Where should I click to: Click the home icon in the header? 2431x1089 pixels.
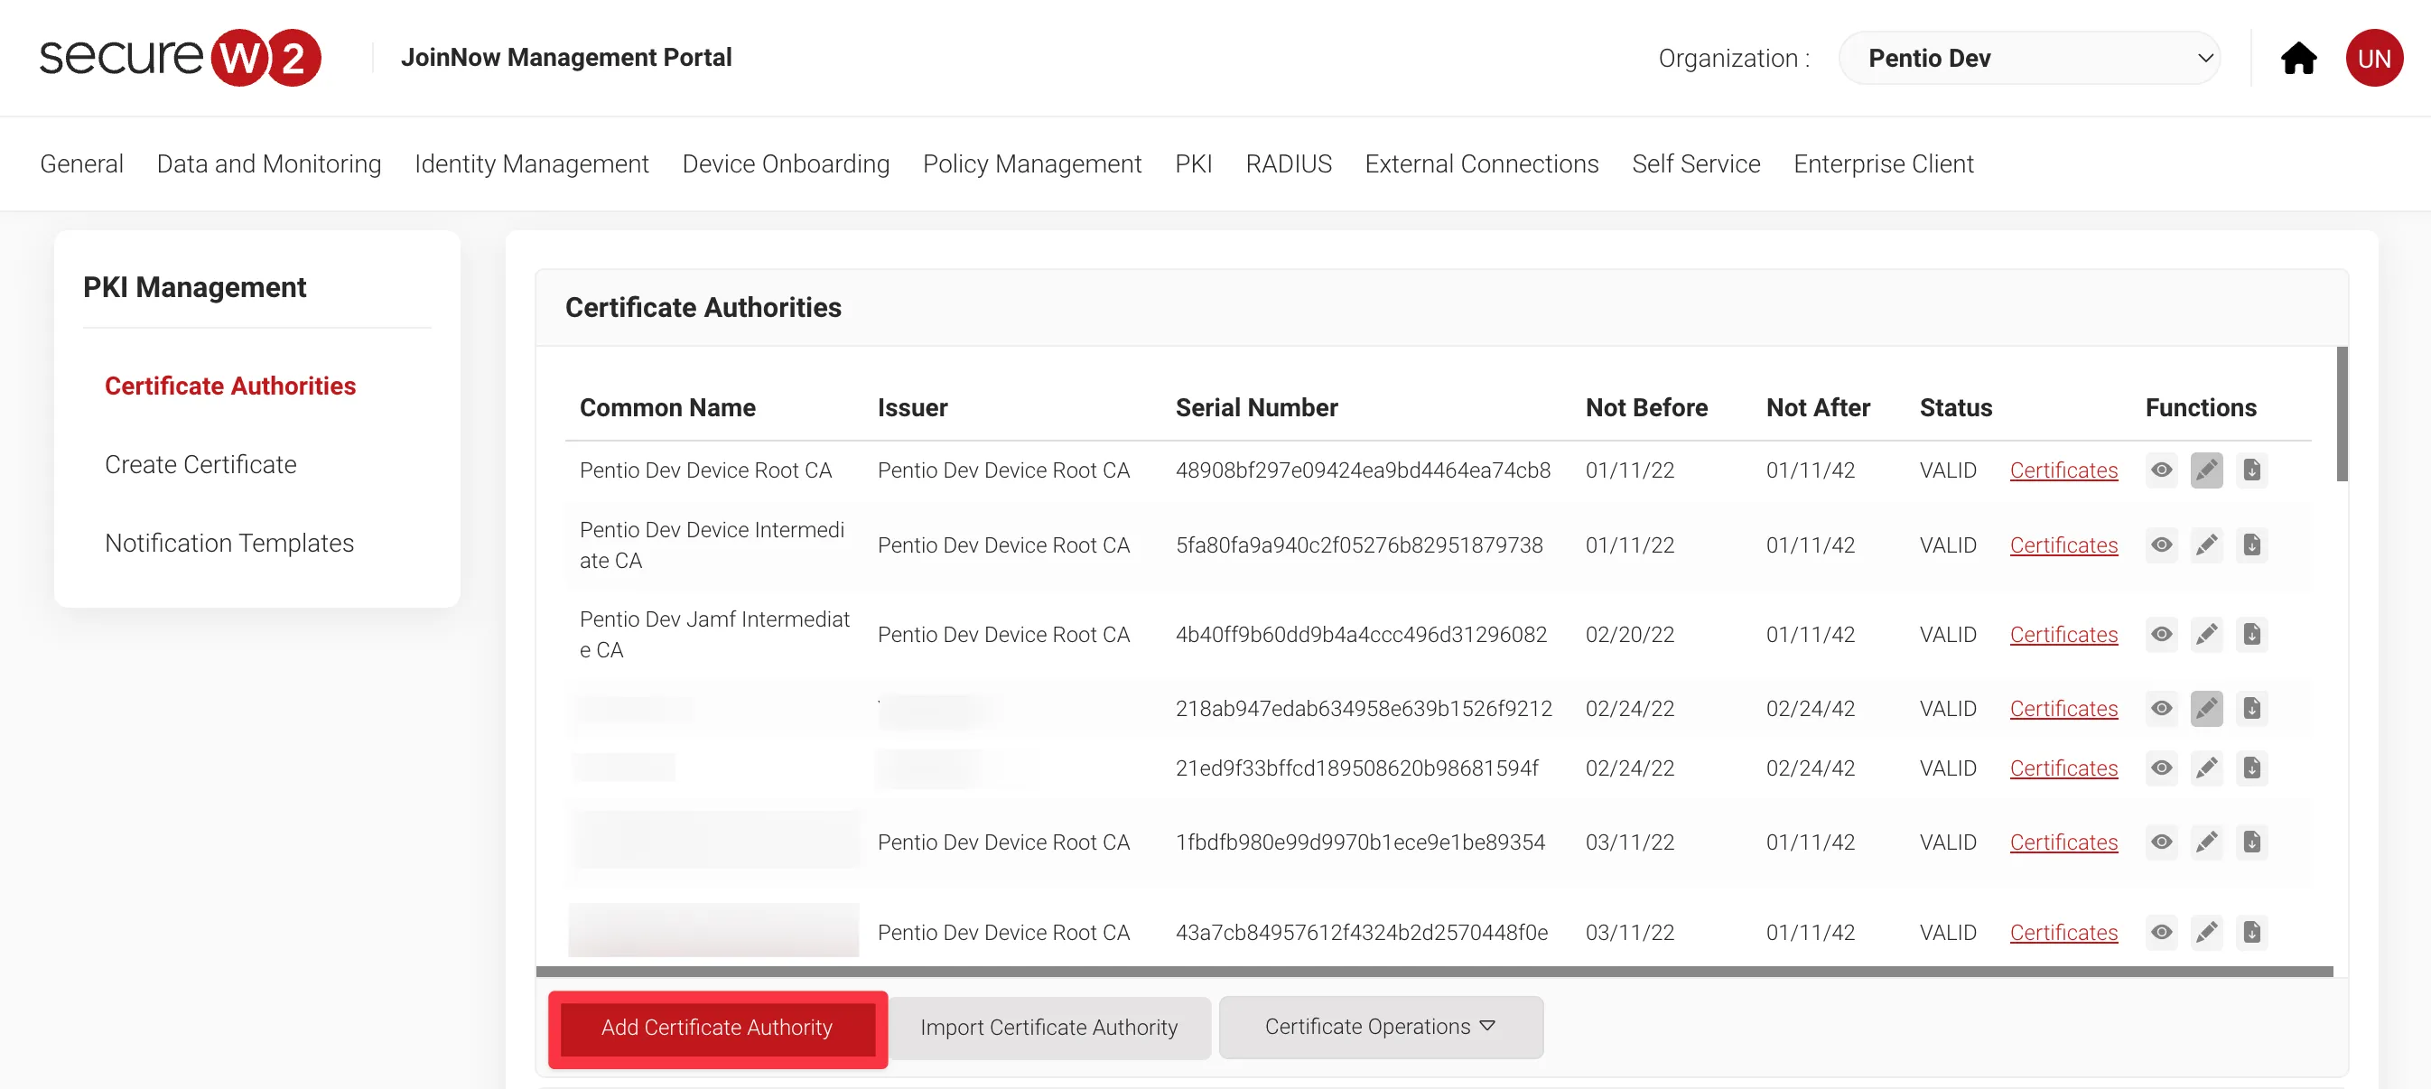point(2298,59)
